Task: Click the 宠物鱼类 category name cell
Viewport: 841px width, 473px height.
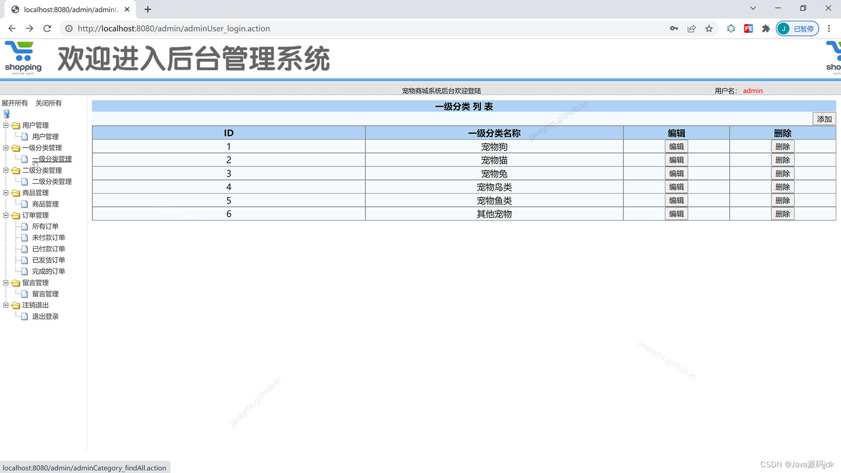Action: 494,201
